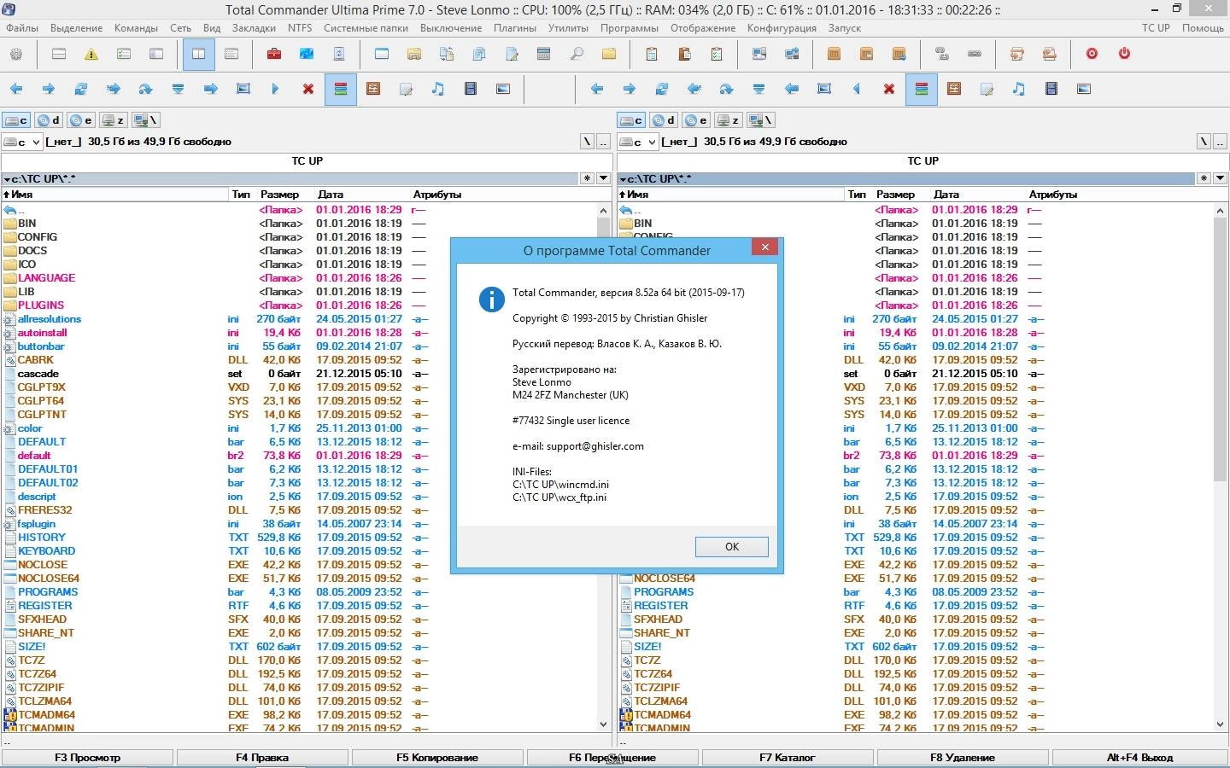Open right panel directory history dropdown arrow
Image resolution: width=1230 pixels, height=768 pixels.
coord(1219,178)
